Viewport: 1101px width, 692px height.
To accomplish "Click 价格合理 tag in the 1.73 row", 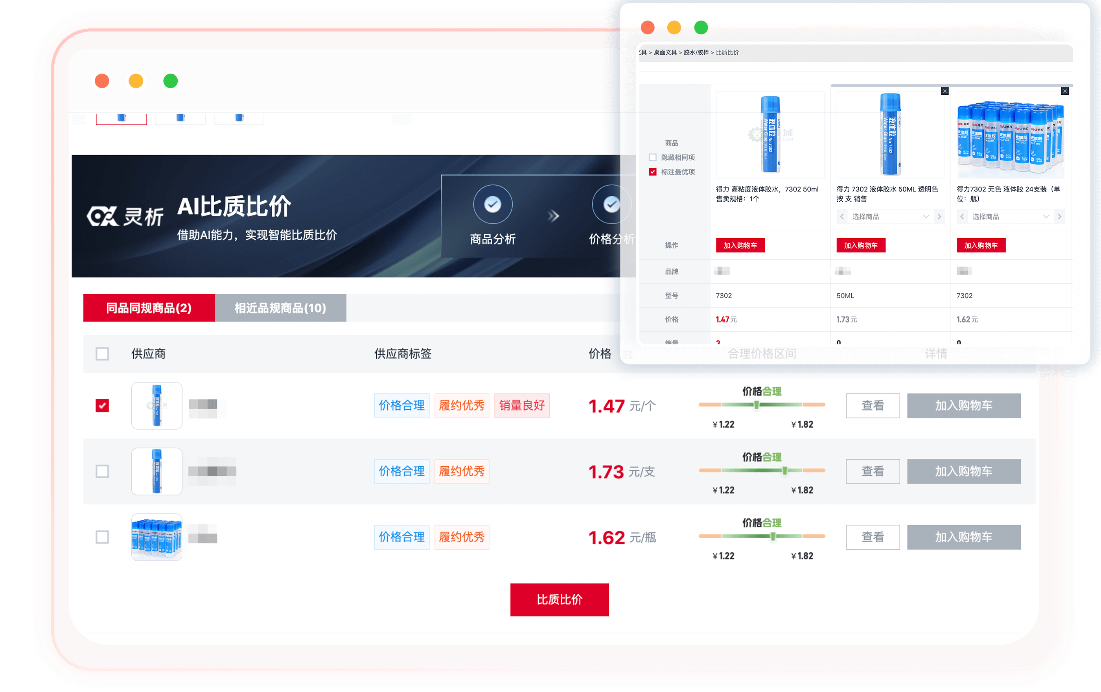I will (401, 471).
